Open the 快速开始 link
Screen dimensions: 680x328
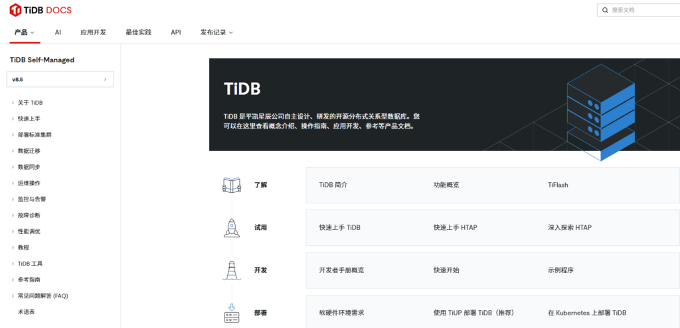click(446, 270)
